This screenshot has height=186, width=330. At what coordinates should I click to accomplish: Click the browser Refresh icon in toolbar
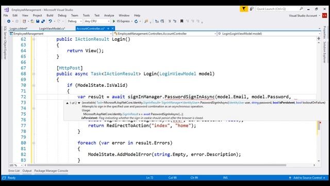tap(136, 21)
